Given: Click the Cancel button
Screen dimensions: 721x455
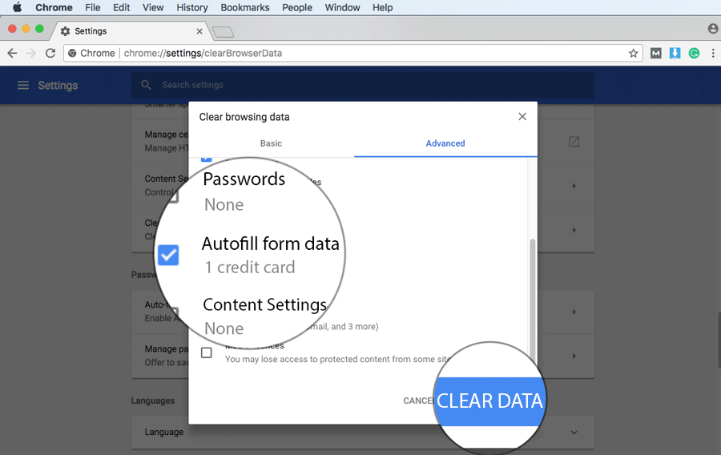Looking at the screenshot, I should click(418, 401).
